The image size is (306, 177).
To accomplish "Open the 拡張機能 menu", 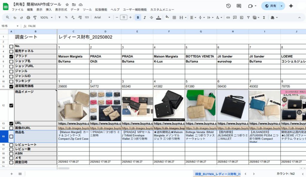I will [101, 10].
